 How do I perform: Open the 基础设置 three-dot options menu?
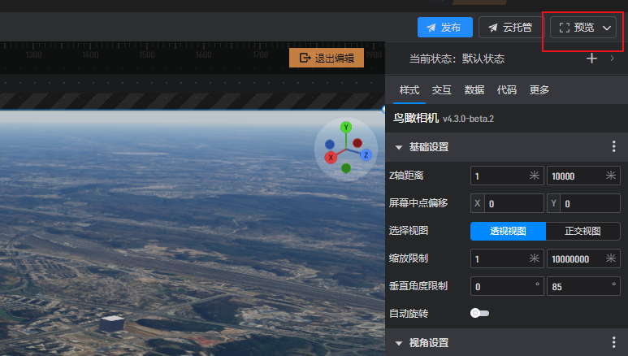[614, 147]
